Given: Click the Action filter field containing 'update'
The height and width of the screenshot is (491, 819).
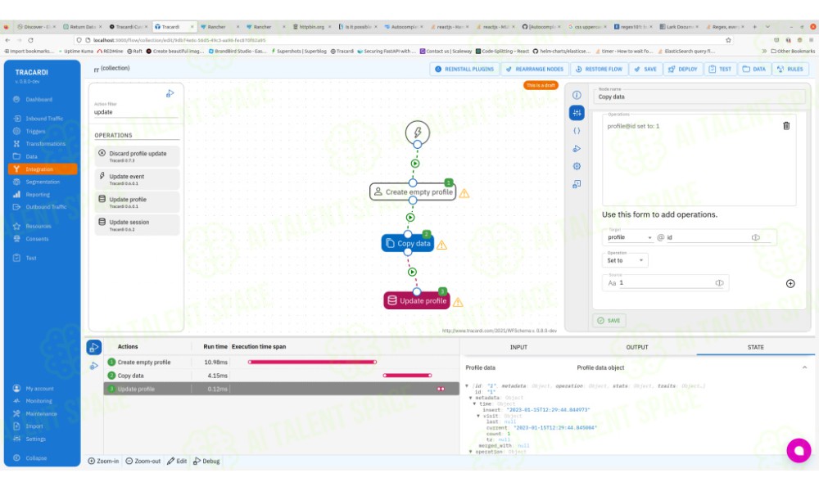Looking at the screenshot, I should [136, 111].
